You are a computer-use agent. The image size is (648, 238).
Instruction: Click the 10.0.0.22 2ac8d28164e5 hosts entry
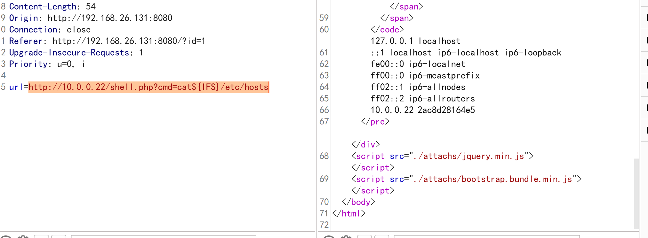pyautogui.click(x=423, y=110)
